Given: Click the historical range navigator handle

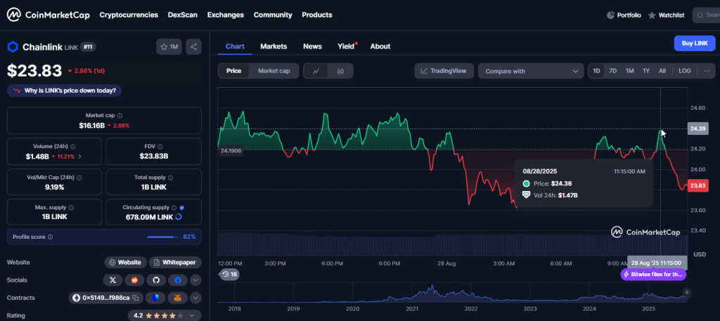Looking at the screenshot, I should (x=687, y=293).
